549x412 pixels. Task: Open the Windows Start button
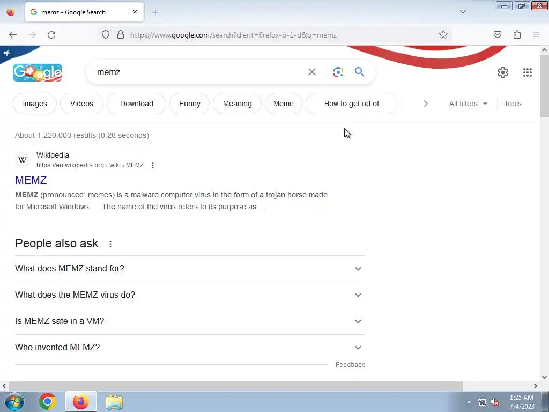(x=14, y=401)
